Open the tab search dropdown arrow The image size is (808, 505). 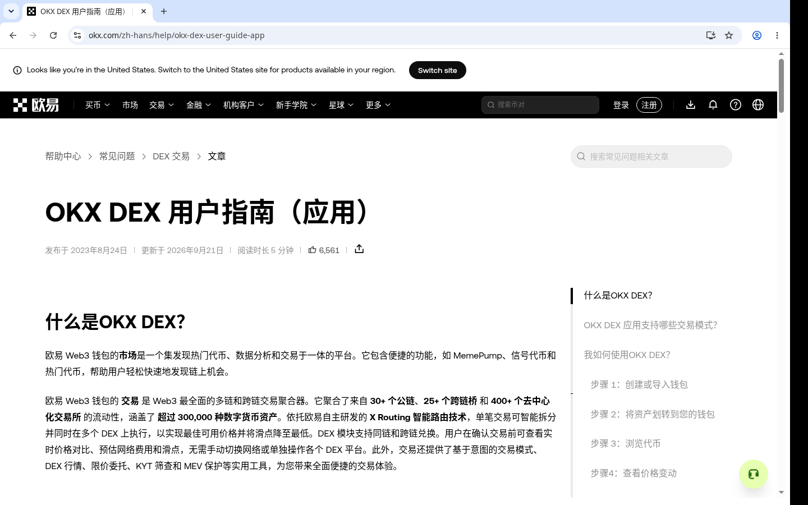point(11,11)
